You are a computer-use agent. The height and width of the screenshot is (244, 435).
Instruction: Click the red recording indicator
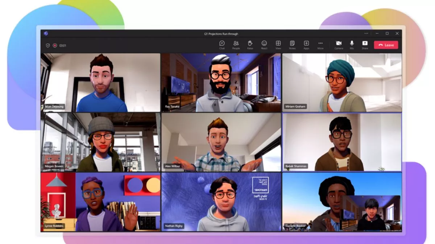[55, 46]
